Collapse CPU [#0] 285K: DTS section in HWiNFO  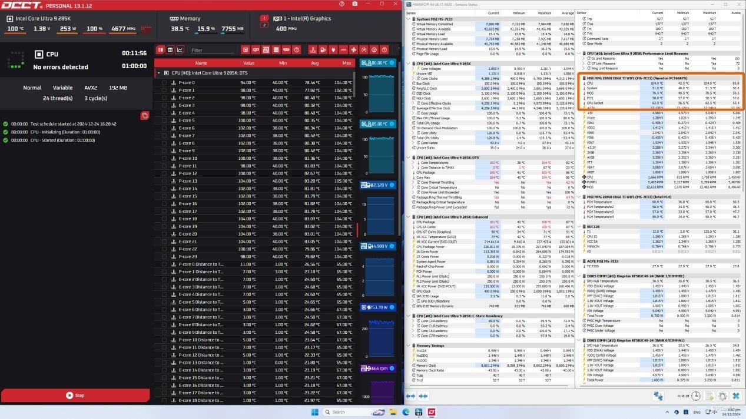click(409, 157)
